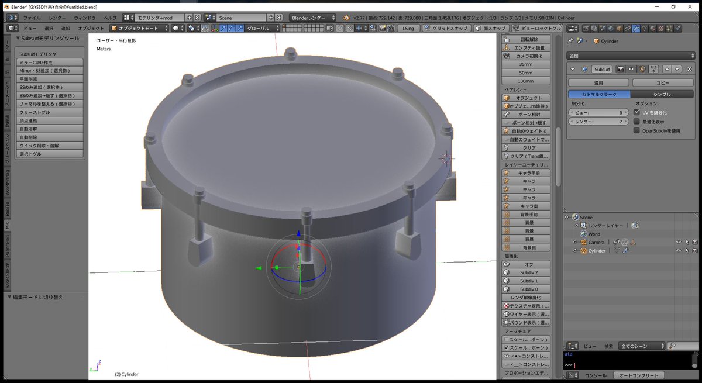This screenshot has height=383, width=702.
Task: Enable the OpenSubdivを使用 checkbox
Action: click(x=636, y=131)
